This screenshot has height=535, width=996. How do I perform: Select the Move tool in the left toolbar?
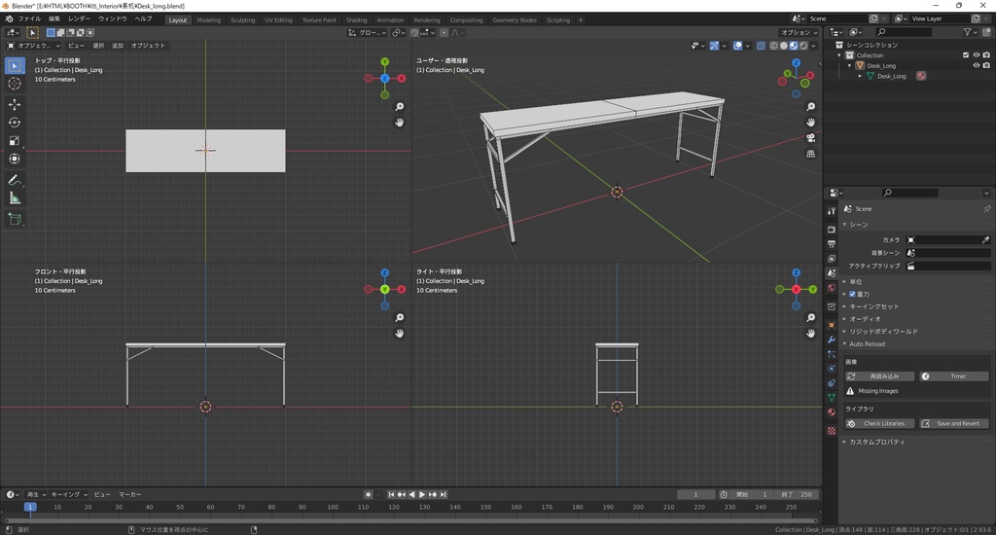point(15,104)
